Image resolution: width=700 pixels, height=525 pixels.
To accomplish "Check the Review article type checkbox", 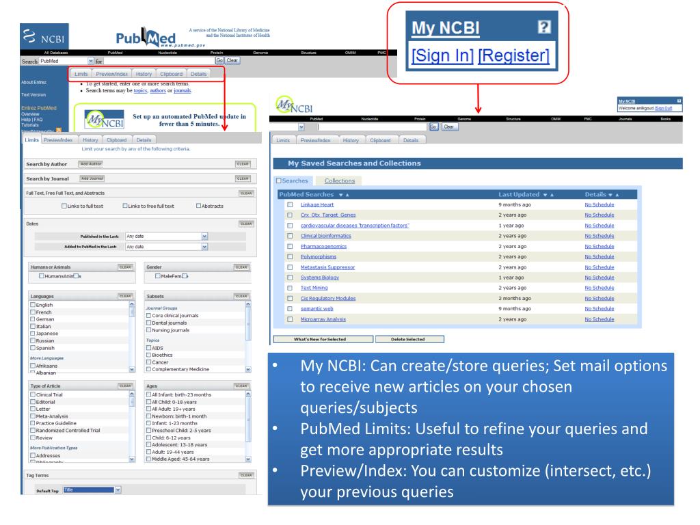I will coord(33,437).
